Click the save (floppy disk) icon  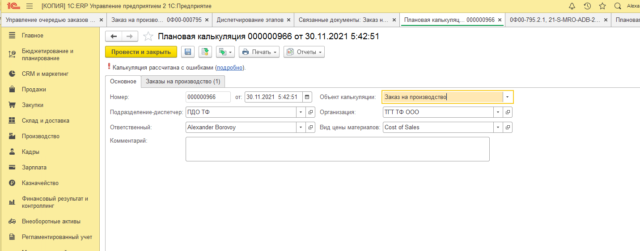[x=187, y=52]
